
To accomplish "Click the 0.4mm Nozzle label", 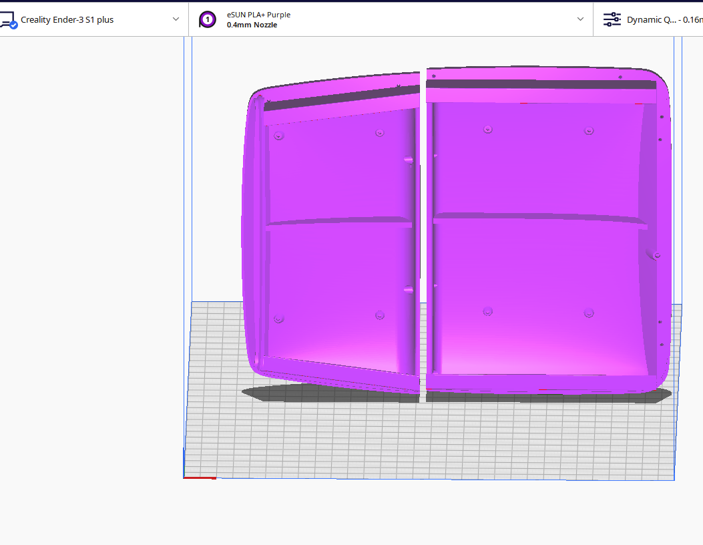I will [252, 25].
